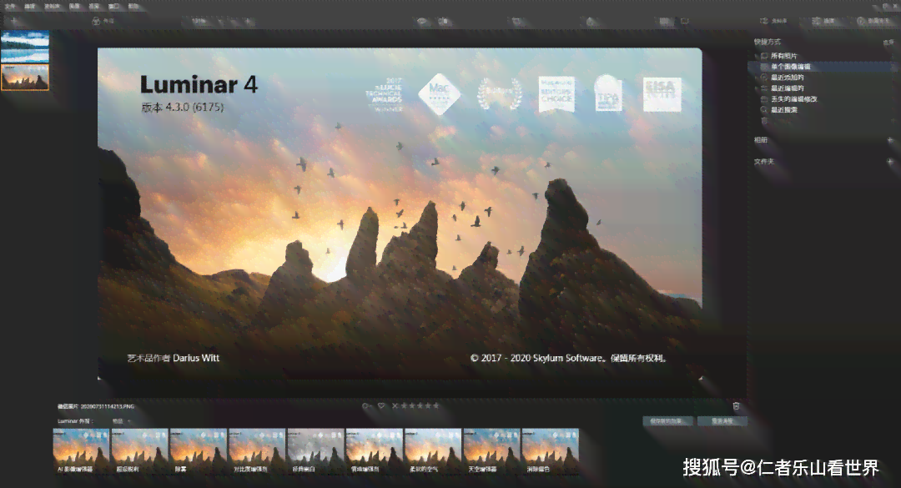
Task: Hide the 快捷方式 shortcuts section
Action: pos(888,42)
